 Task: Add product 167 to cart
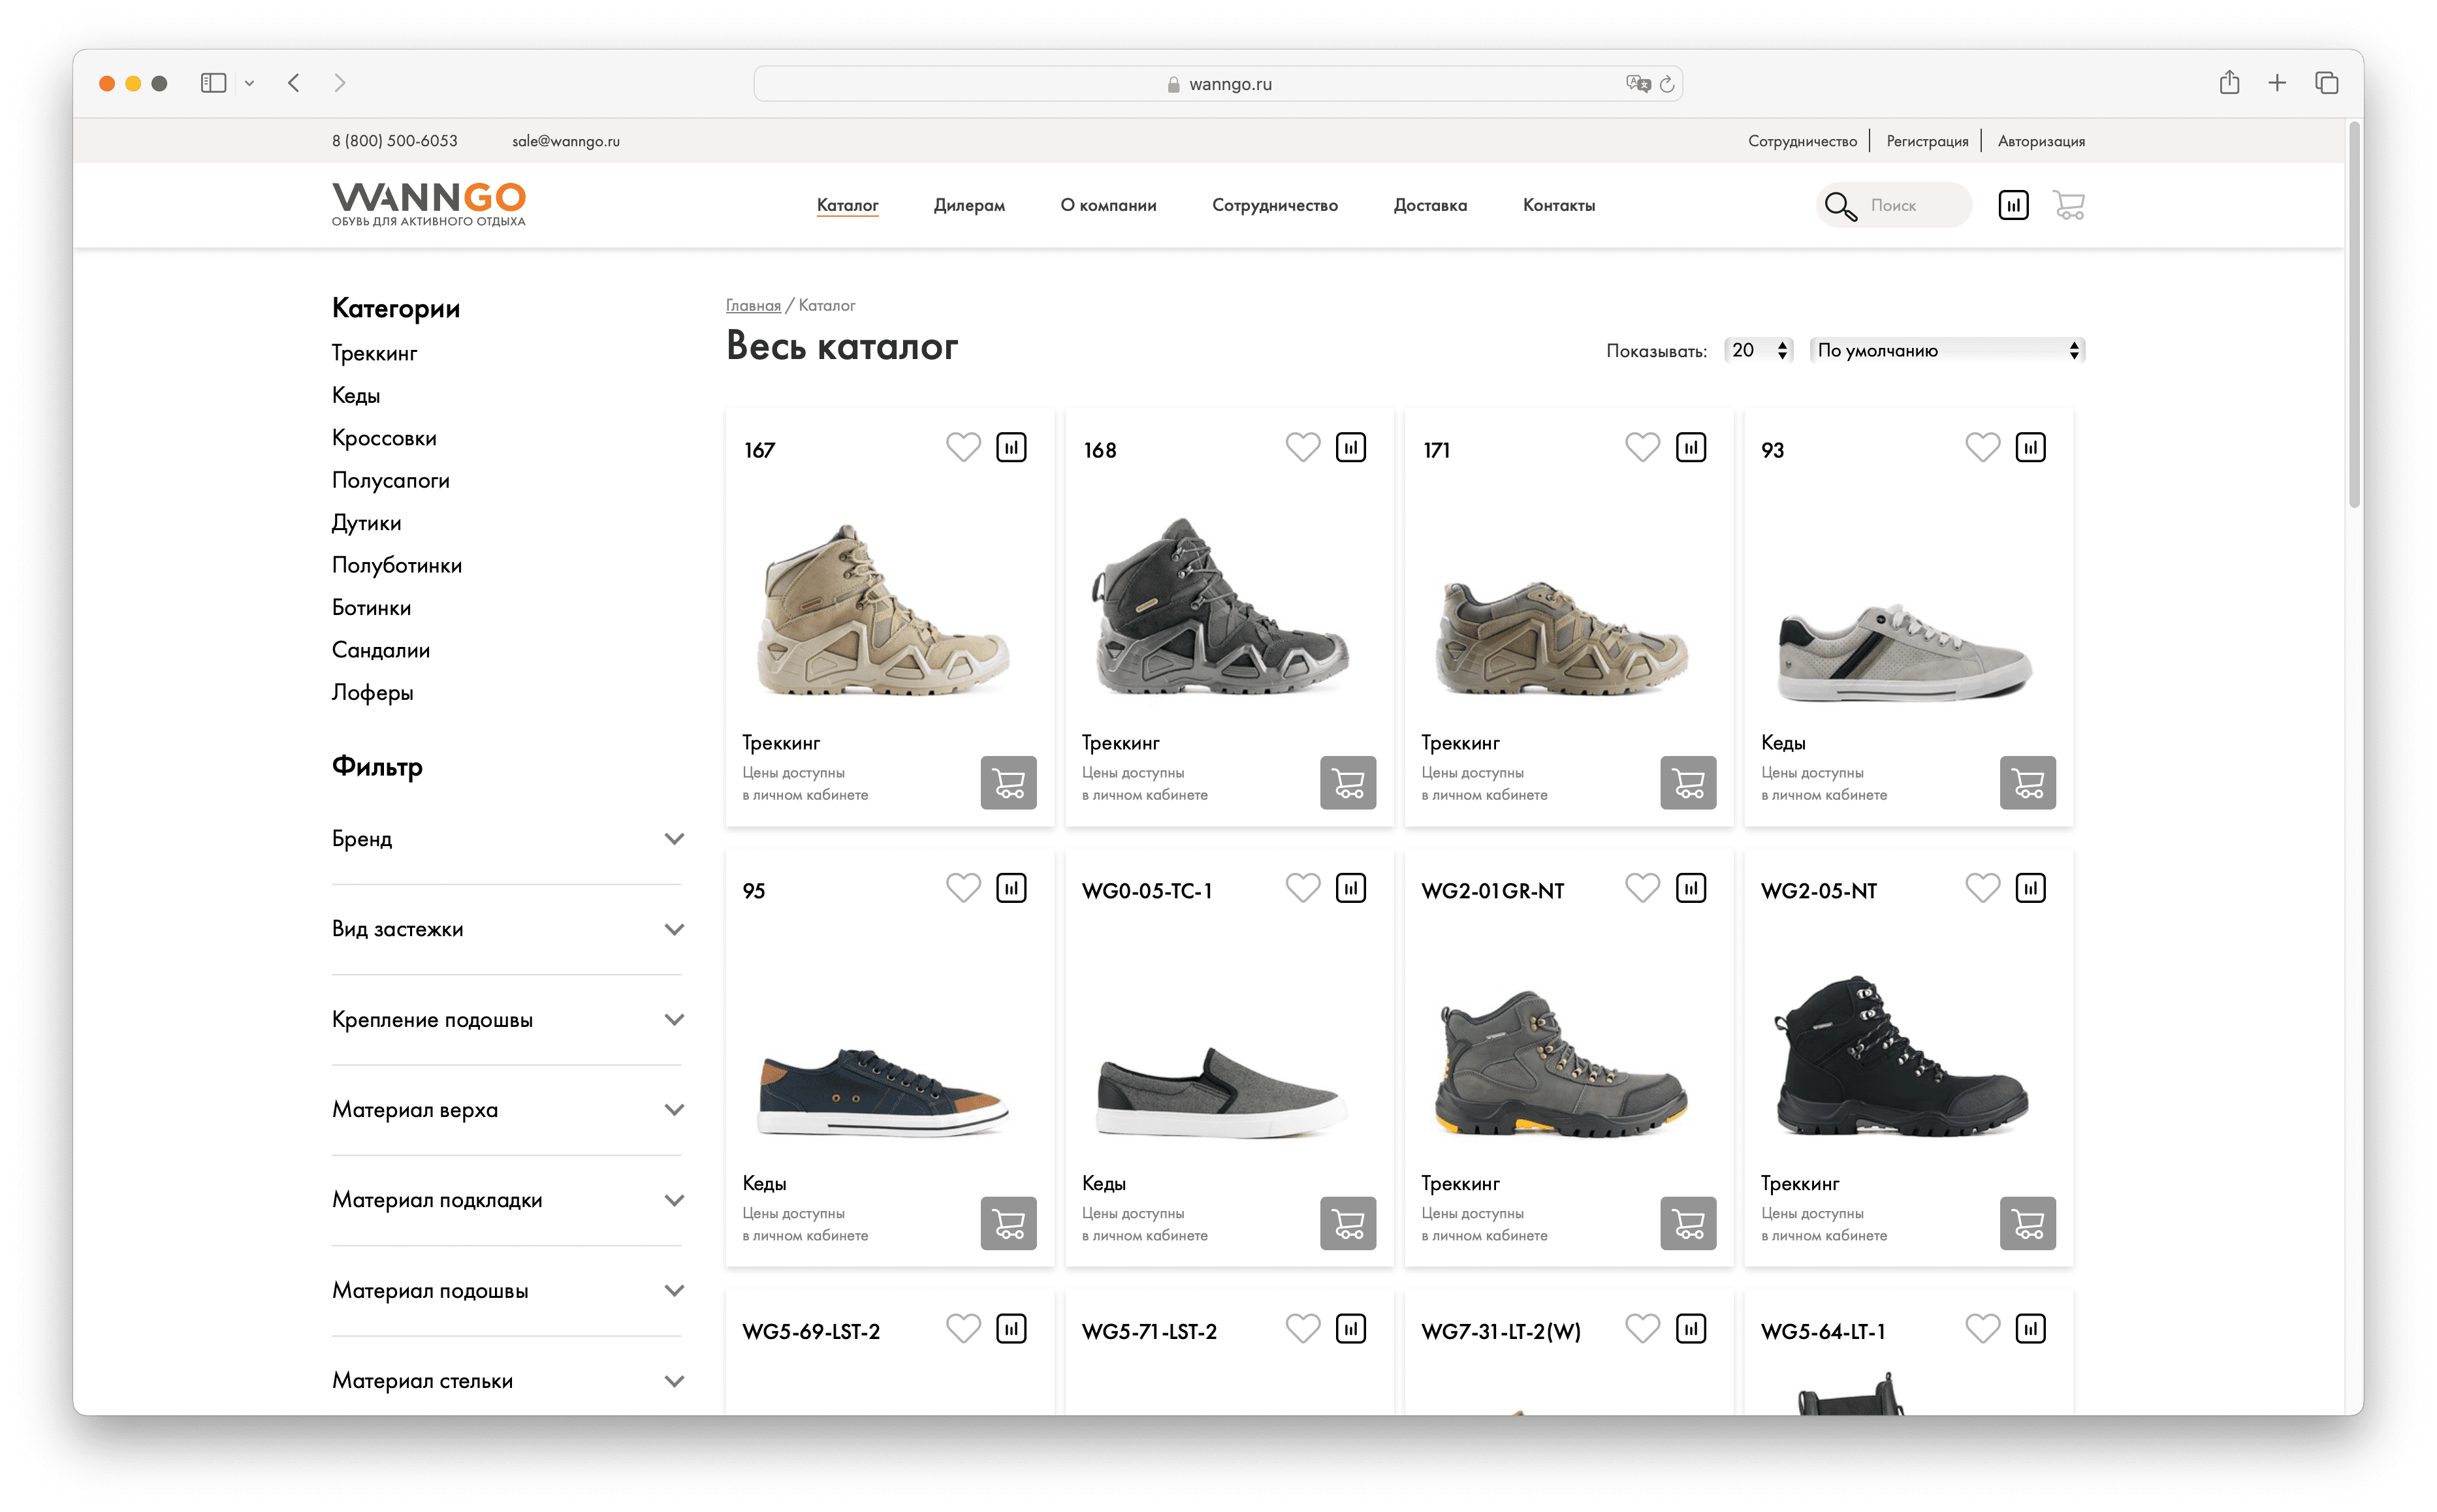(1008, 782)
